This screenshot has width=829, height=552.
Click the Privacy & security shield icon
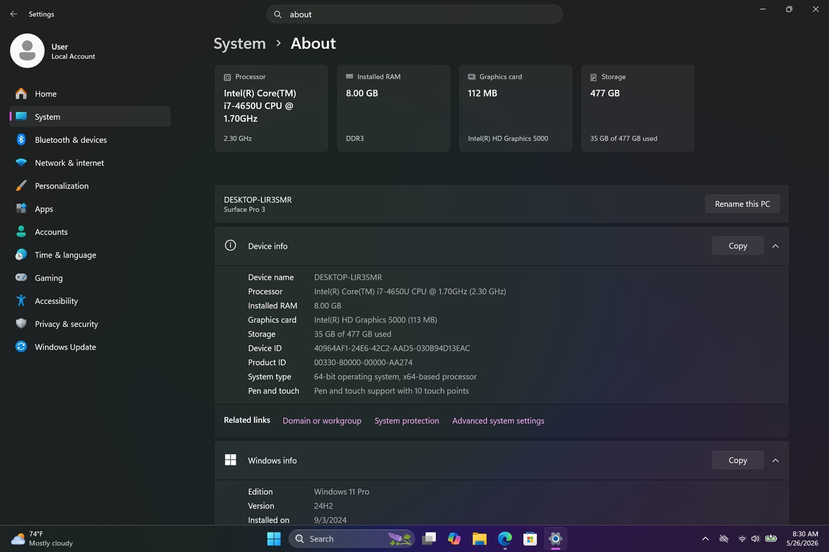pos(21,324)
